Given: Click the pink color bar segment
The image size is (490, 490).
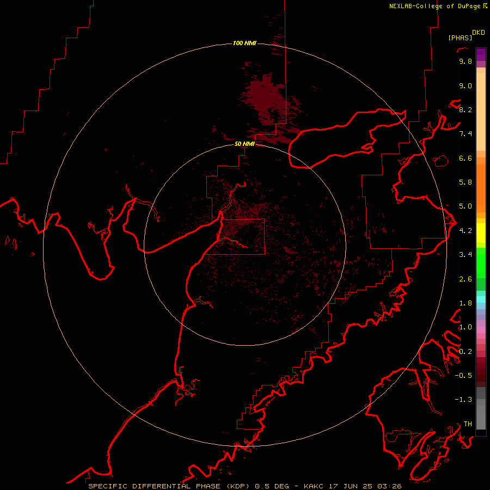Looking at the screenshot, I should coord(481,330).
